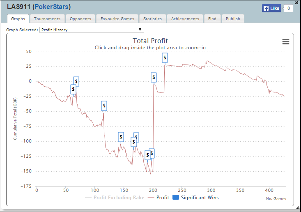Switch to the Tournaments tab
The image size is (301, 212).
(47, 18)
